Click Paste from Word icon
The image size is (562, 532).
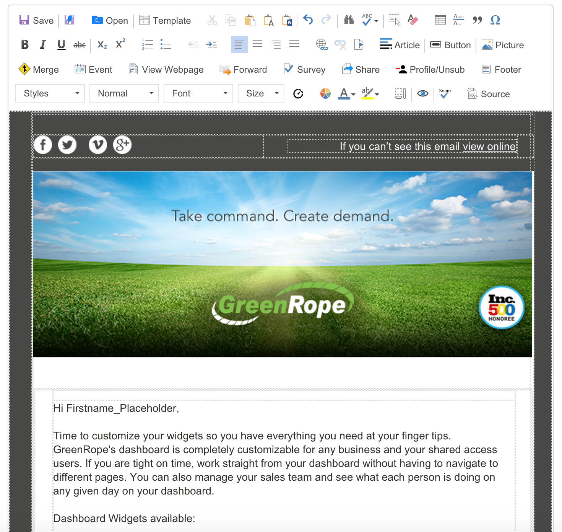pos(287,20)
